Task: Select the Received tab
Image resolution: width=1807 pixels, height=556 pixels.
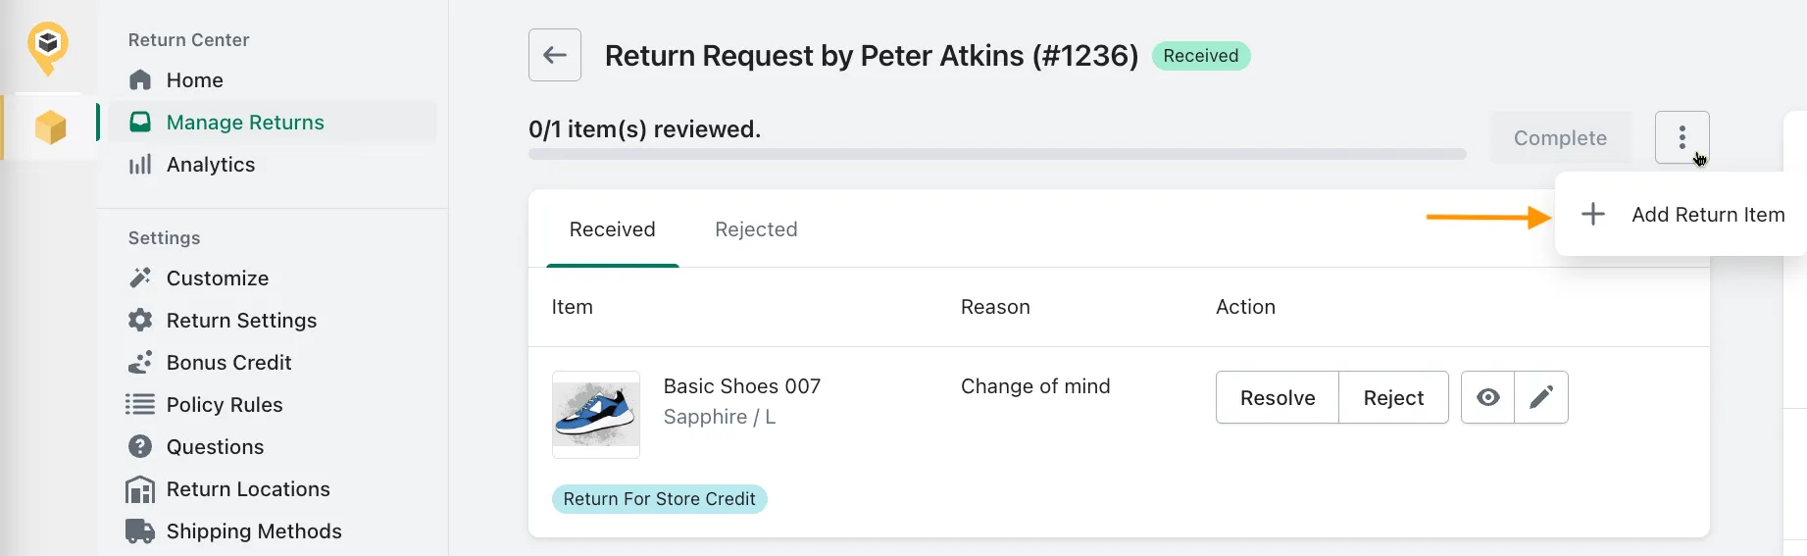Action: (x=613, y=229)
